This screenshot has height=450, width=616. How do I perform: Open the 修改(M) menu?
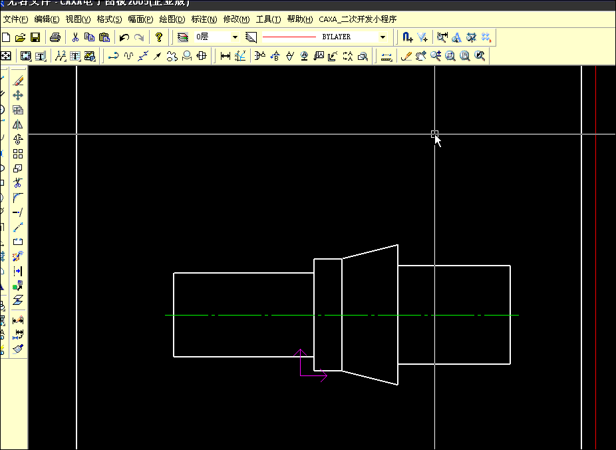pos(236,19)
